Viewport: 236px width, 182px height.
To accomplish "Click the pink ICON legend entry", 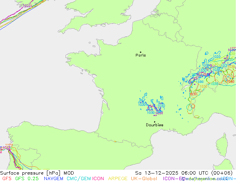I will (x=98, y=179).
